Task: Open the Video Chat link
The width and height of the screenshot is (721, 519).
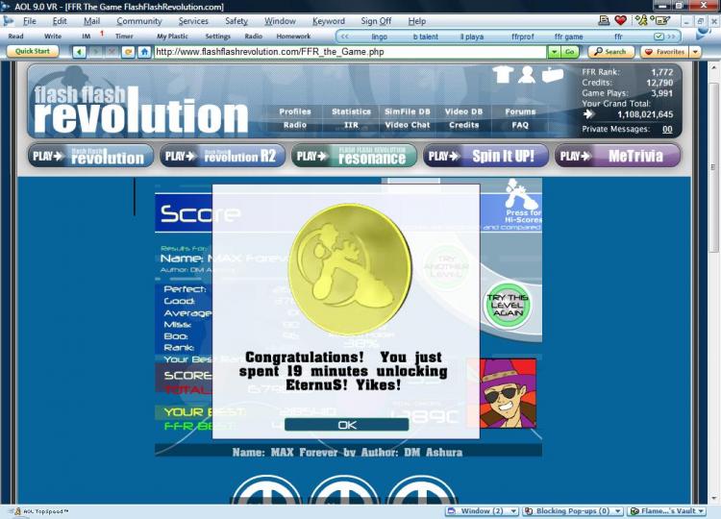Action: coord(408,125)
